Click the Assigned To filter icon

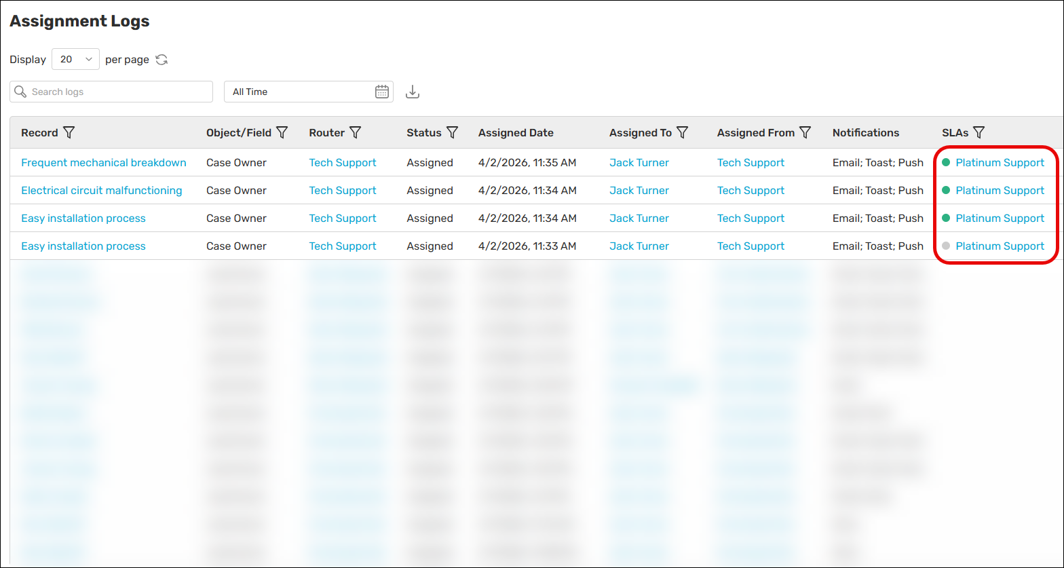pos(683,133)
